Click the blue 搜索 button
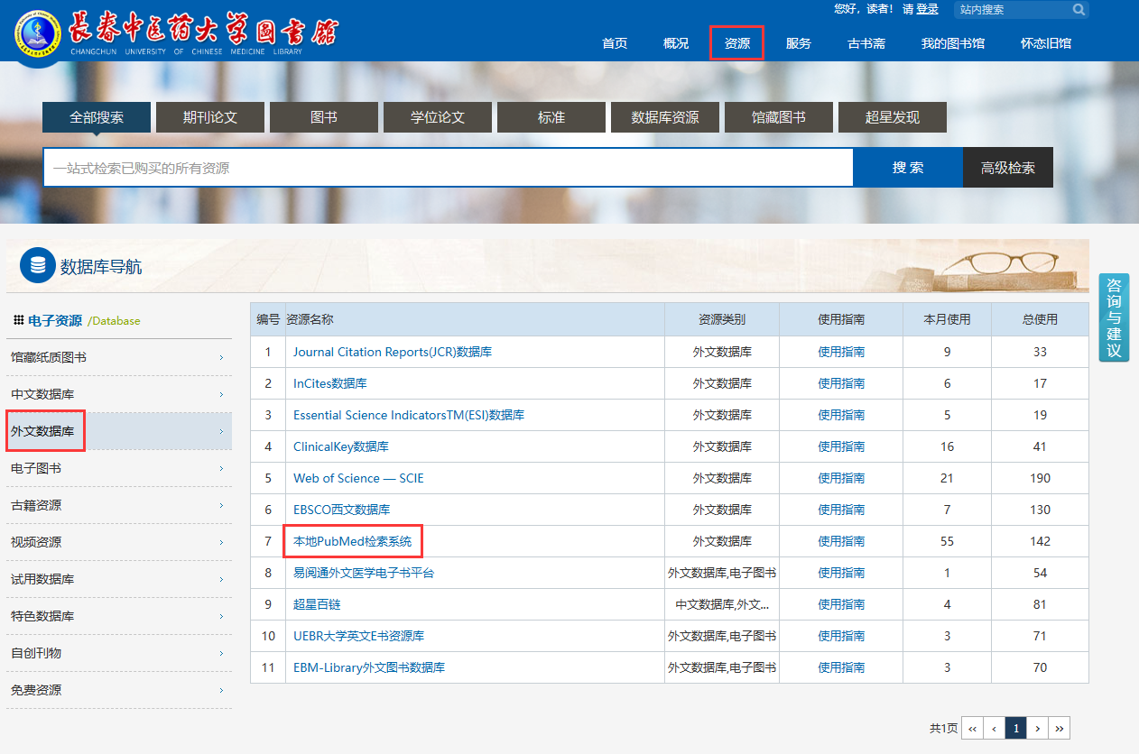 (x=908, y=168)
